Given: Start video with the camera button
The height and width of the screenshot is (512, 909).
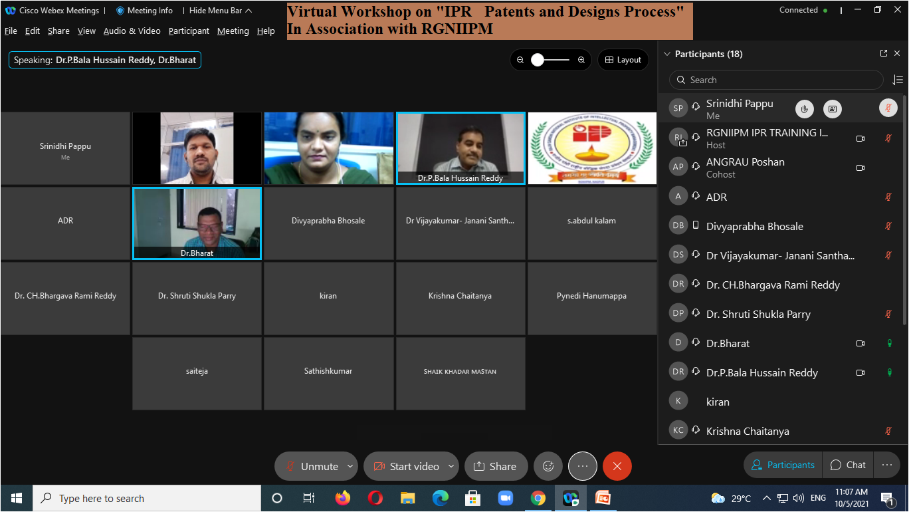Looking at the screenshot, I should 405,466.
